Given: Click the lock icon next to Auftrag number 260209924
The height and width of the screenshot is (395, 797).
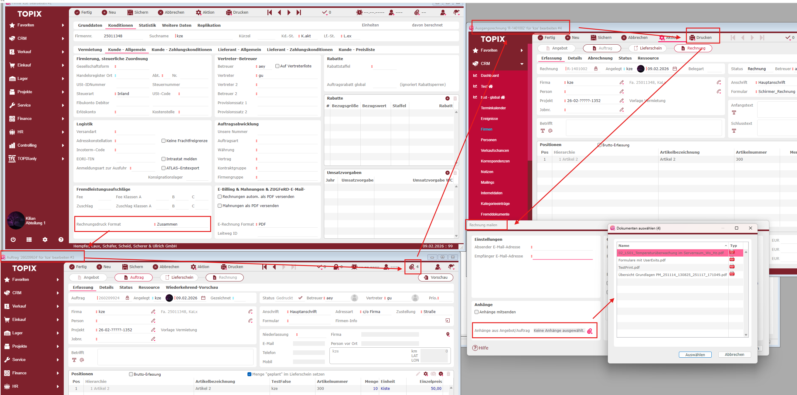Looking at the screenshot, I should click(127, 298).
